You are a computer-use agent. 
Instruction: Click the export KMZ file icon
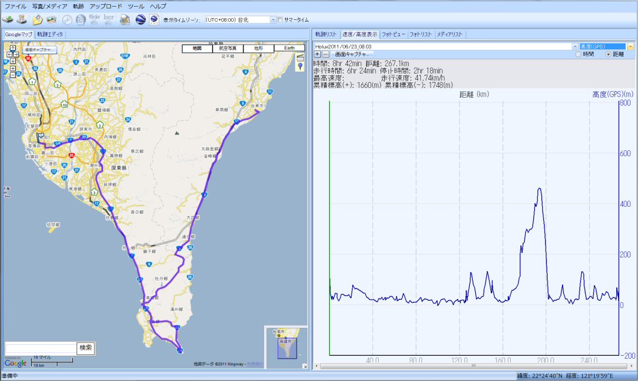154,19
